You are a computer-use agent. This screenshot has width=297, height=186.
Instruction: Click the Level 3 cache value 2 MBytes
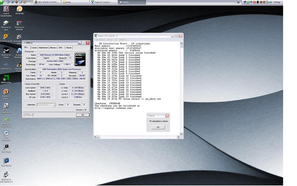pos(78,97)
